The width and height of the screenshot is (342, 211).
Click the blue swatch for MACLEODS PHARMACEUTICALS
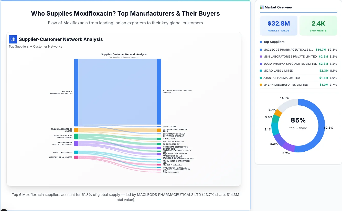pyautogui.click(x=261, y=50)
